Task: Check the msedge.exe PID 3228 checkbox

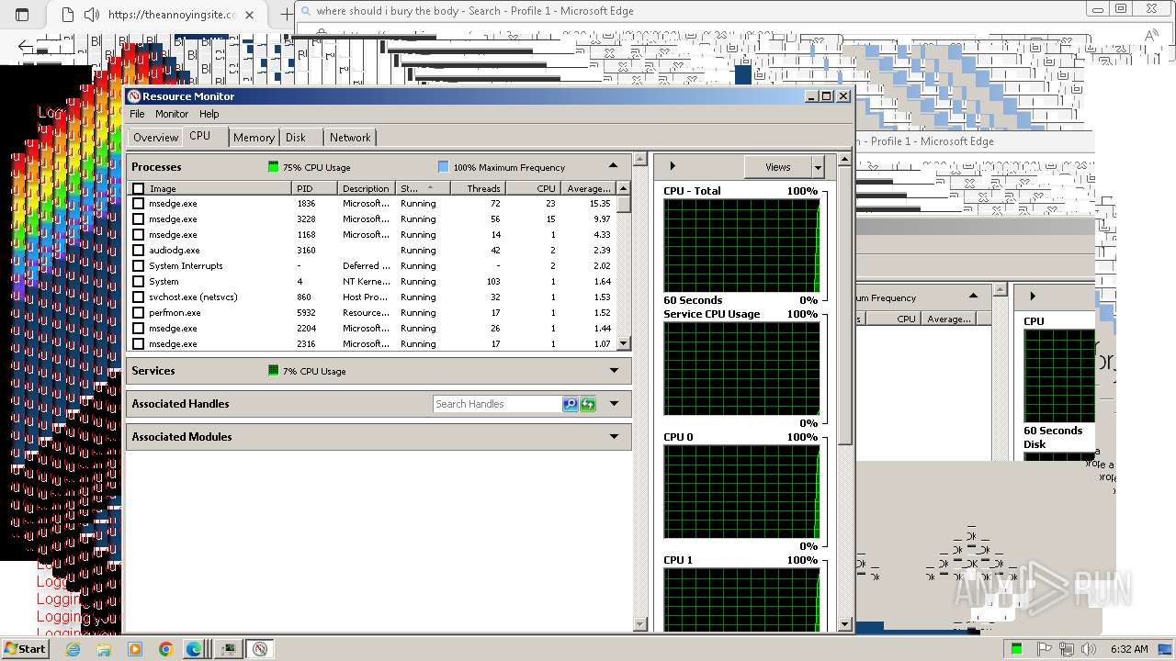Action: [139, 219]
